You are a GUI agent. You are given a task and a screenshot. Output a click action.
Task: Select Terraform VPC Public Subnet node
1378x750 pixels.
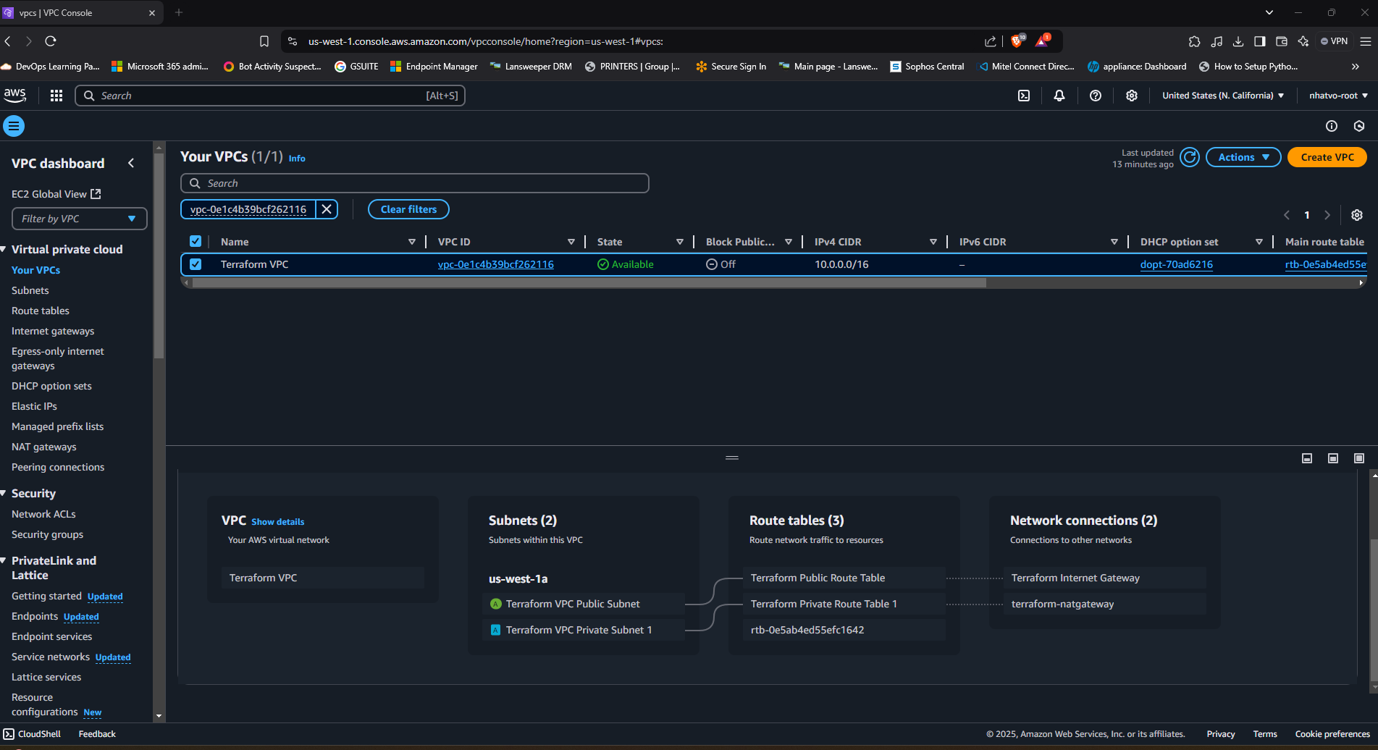[584, 604]
